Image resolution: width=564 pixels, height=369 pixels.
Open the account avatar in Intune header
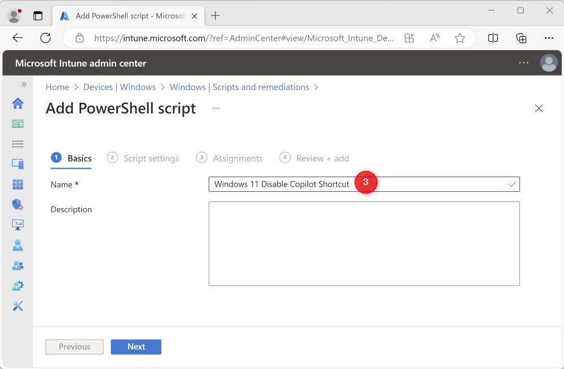click(549, 63)
